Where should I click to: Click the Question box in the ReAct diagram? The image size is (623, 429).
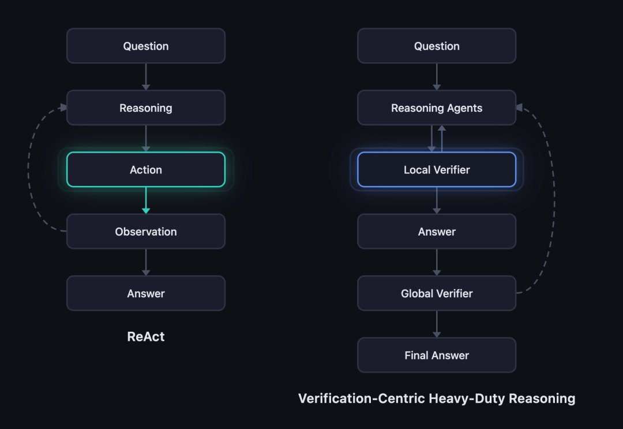[x=146, y=46]
